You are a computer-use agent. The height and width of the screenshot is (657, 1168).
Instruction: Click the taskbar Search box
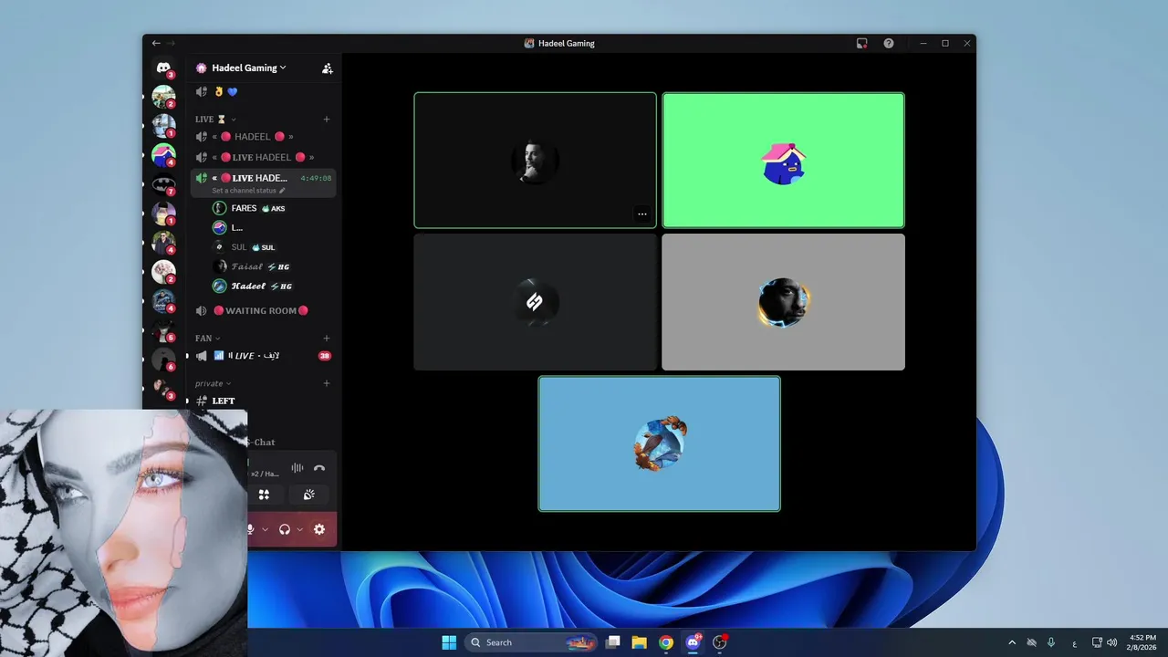(532, 642)
